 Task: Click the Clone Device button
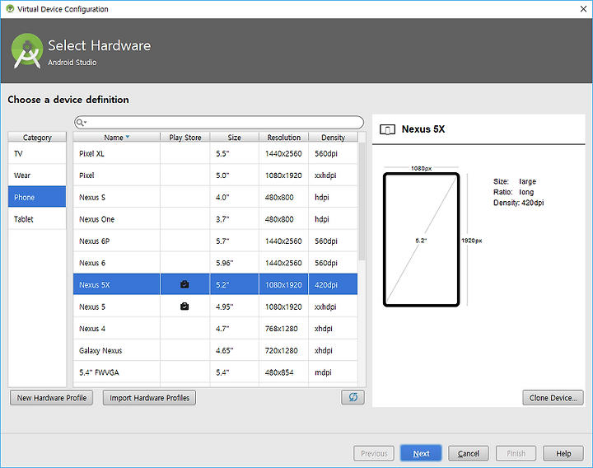[x=553, y=398]
